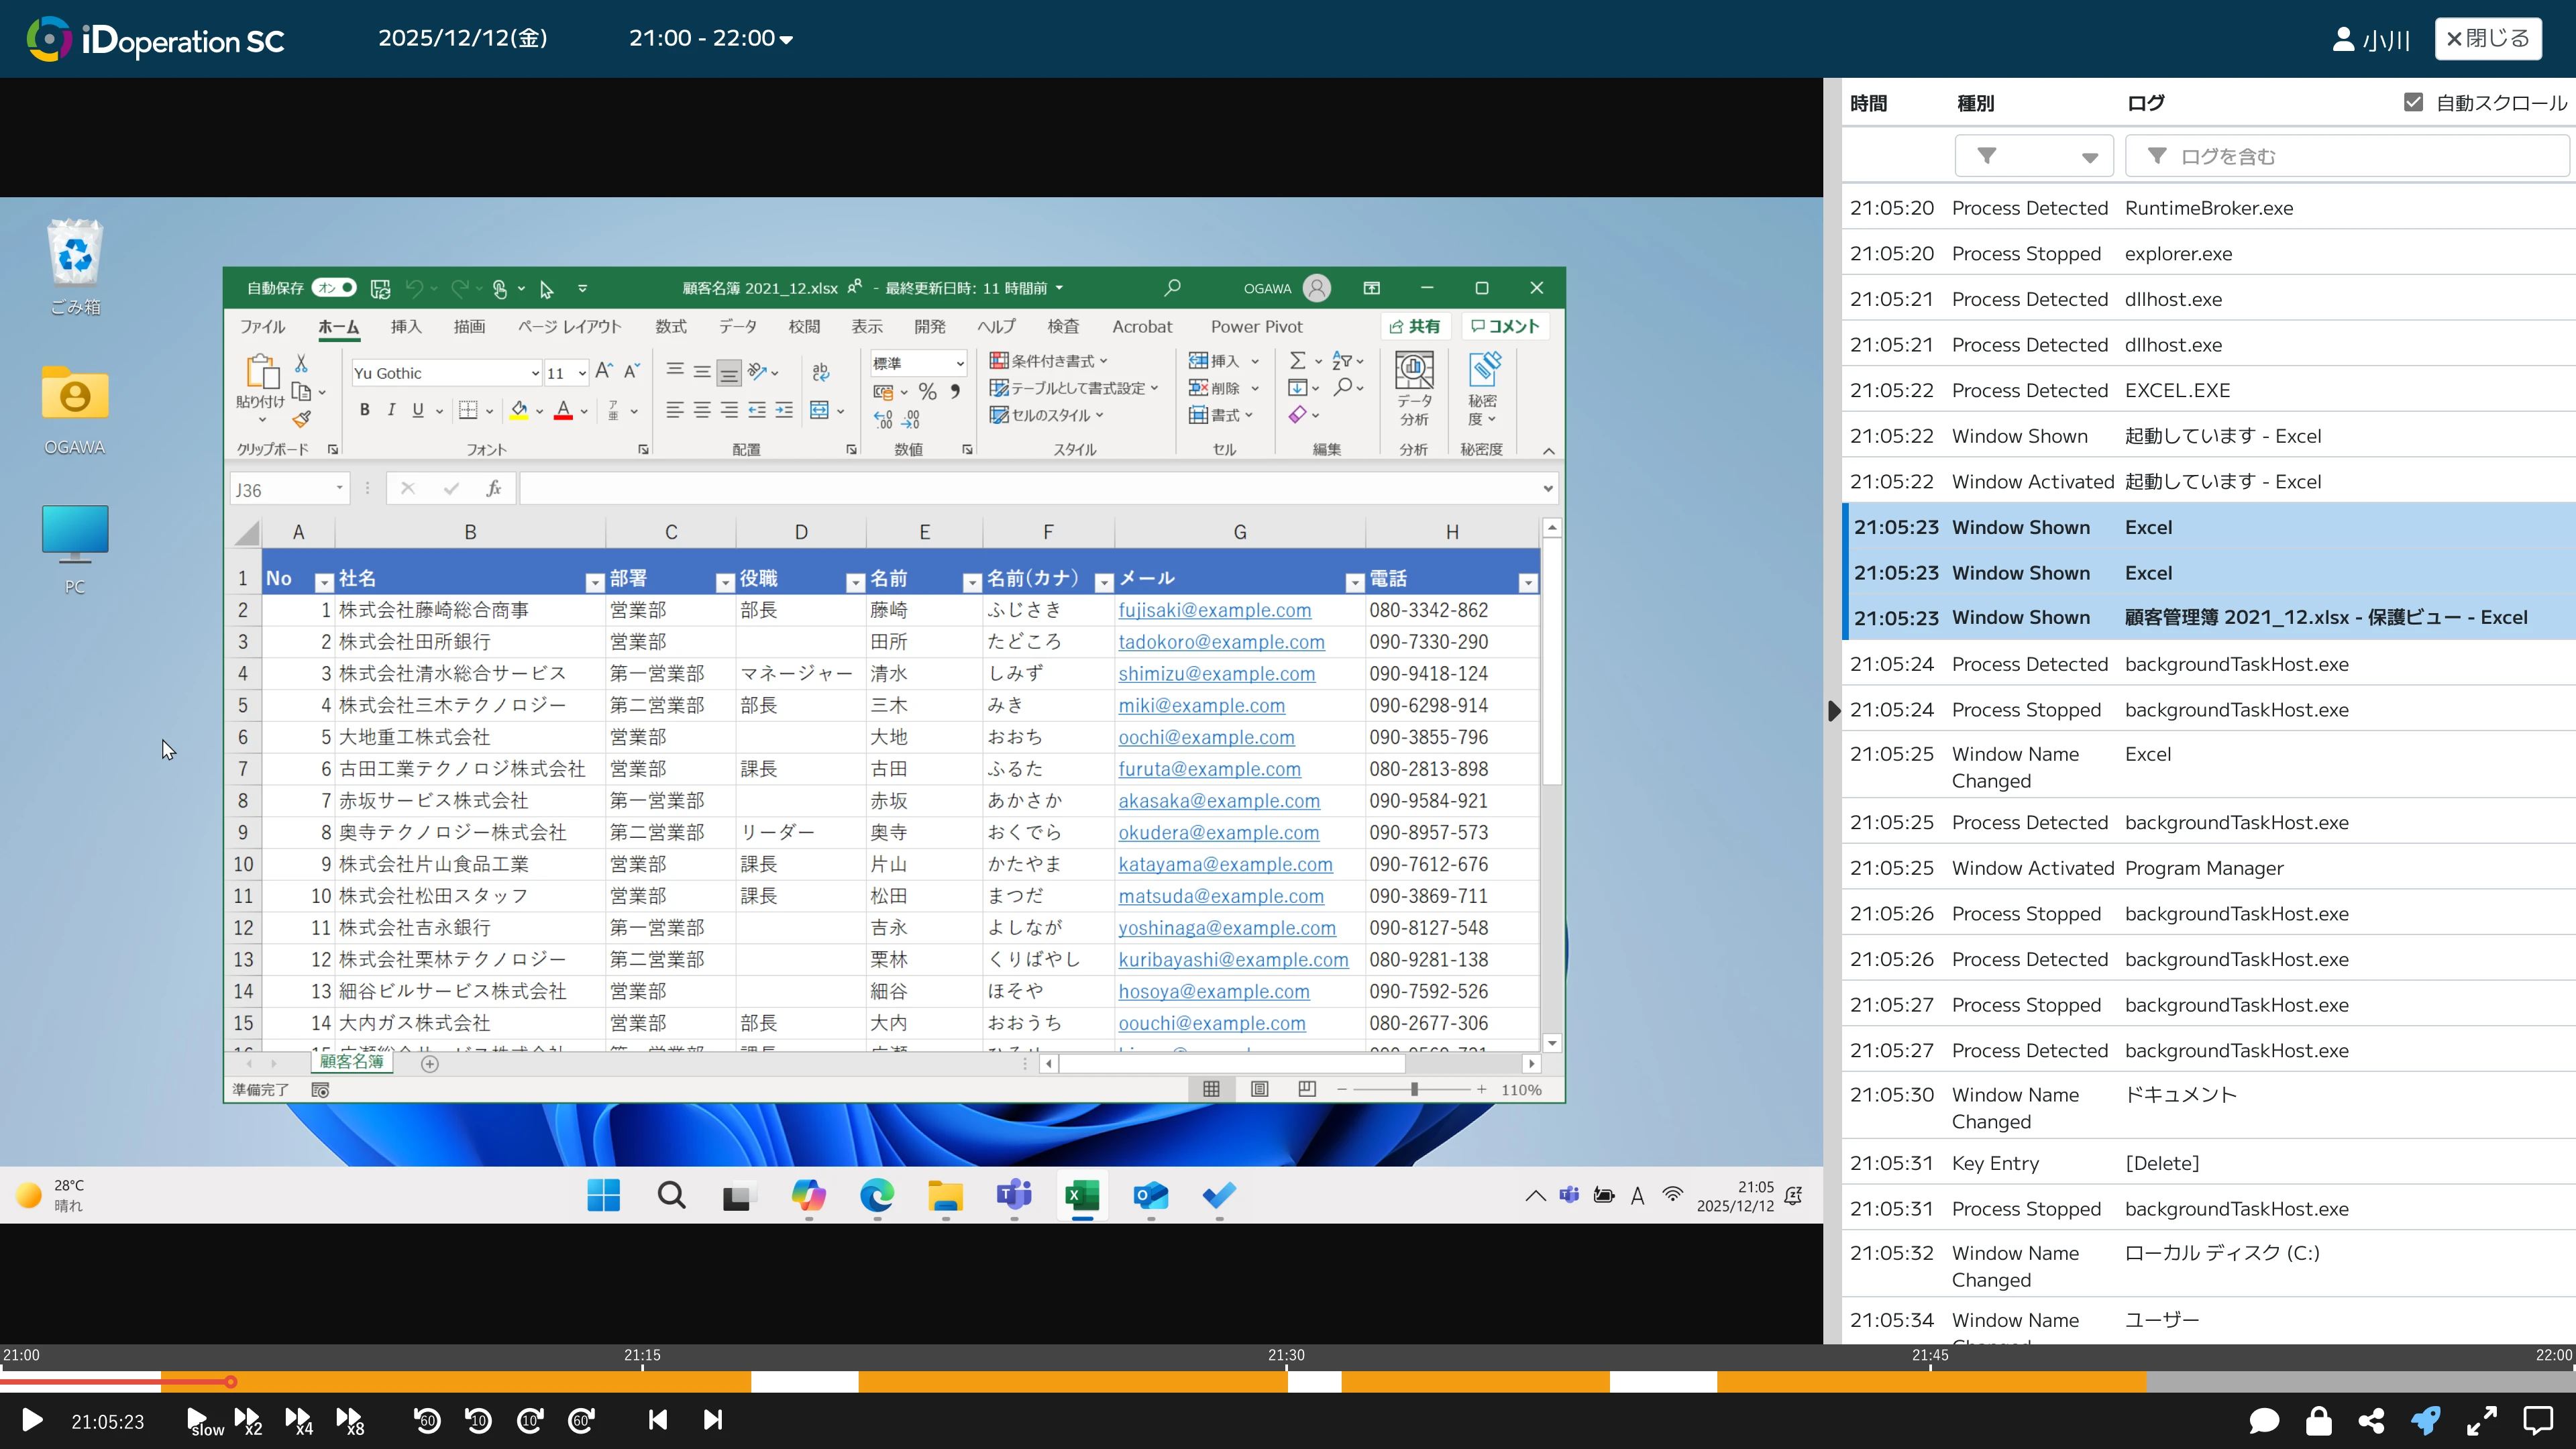This screenshot has width=2576, height=1449.
Task: Set playback speed to x4
Action: 298,1420
